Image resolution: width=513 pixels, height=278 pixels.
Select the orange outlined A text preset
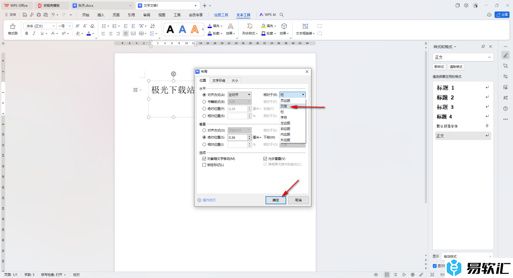tap(194, 29)
